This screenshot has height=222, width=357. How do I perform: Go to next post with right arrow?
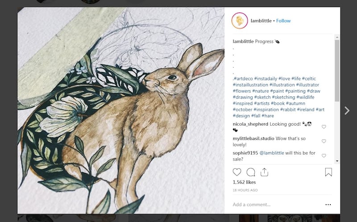pos(347,111)
